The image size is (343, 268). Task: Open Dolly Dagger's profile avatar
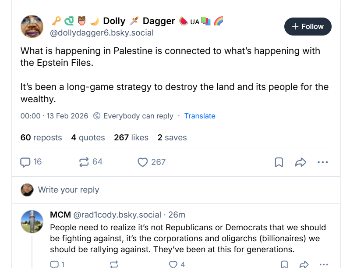[32, 26]
